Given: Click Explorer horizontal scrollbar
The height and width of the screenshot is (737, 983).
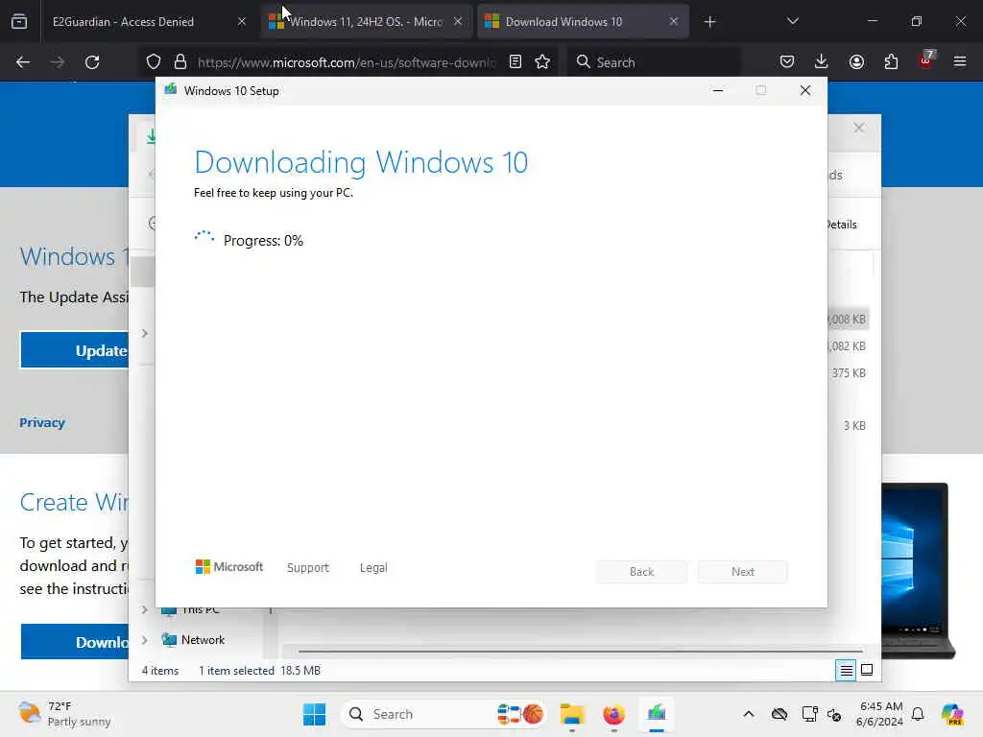Looking at the screenshot, I should click(580, 652).
